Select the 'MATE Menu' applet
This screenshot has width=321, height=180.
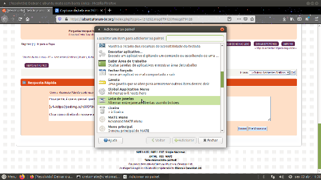click(159, 119)
